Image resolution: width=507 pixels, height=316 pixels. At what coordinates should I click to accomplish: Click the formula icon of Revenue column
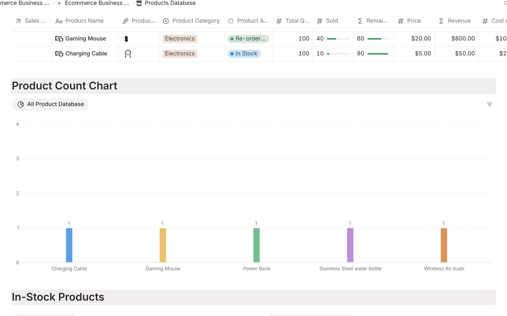click(441, 21)
